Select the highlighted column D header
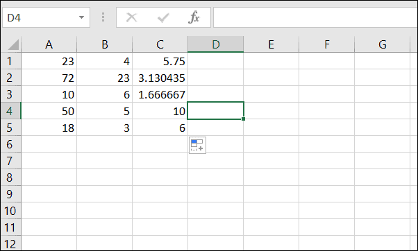This screenshot has height=251, width=418. click(216, 44)
